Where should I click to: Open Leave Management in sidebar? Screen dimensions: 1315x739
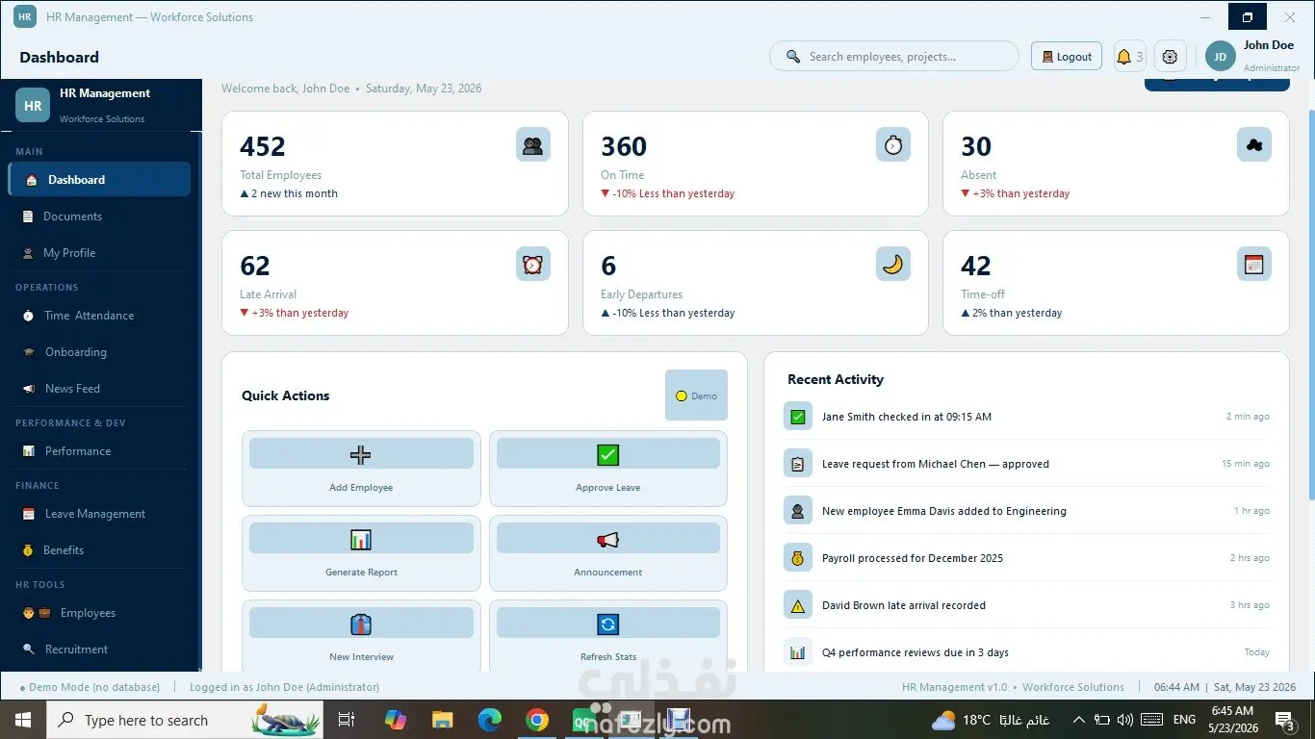coord(99,514)
